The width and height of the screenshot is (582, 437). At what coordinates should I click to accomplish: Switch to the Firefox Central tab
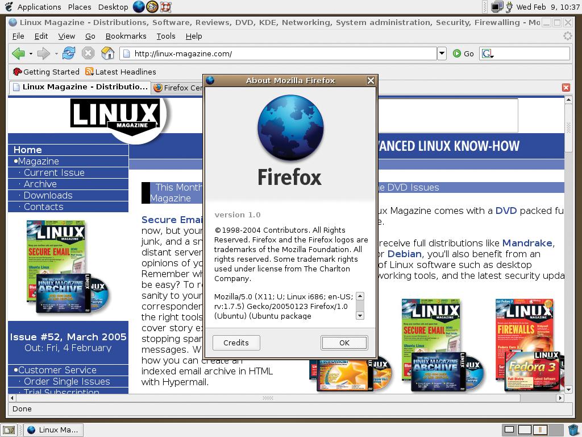tap(177, 88)
